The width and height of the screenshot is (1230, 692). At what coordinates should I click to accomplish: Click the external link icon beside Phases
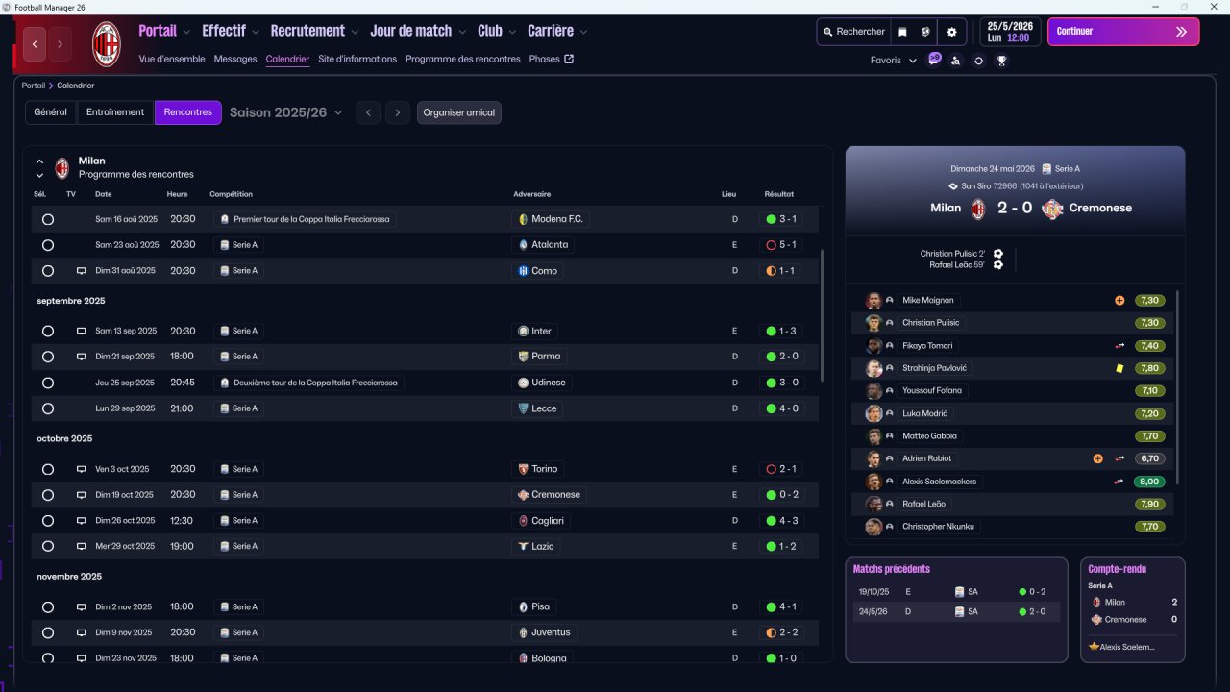(569, 60)
